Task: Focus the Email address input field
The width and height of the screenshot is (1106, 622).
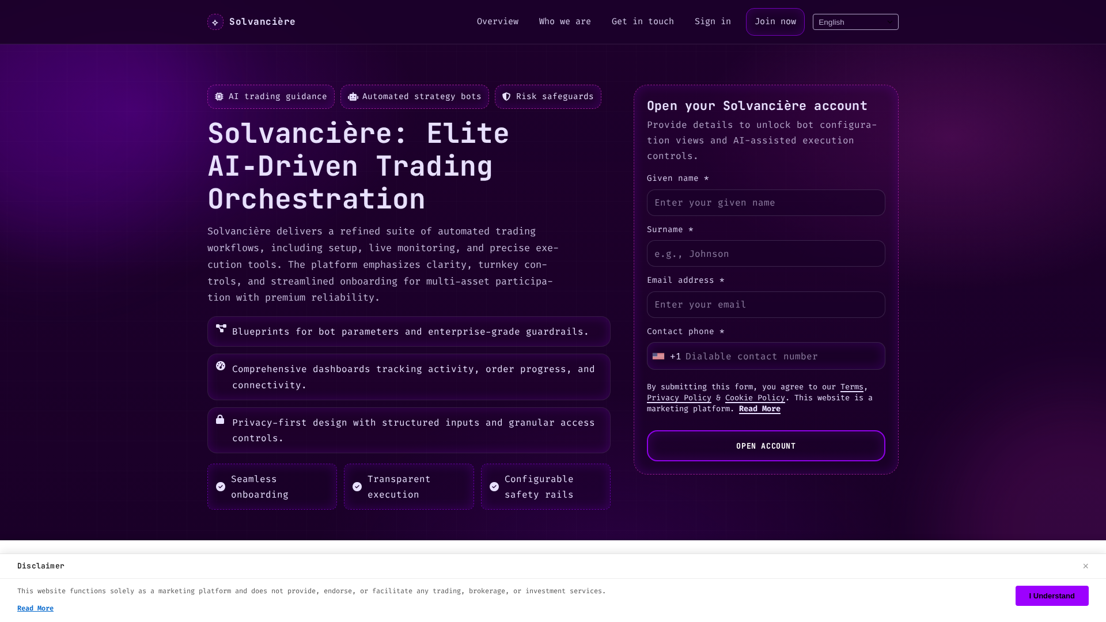Action: (x=766, y=305)
